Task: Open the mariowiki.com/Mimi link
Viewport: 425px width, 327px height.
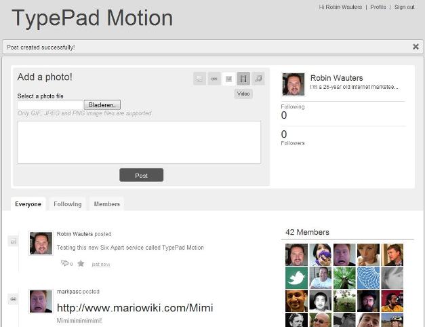Action: 135,308
